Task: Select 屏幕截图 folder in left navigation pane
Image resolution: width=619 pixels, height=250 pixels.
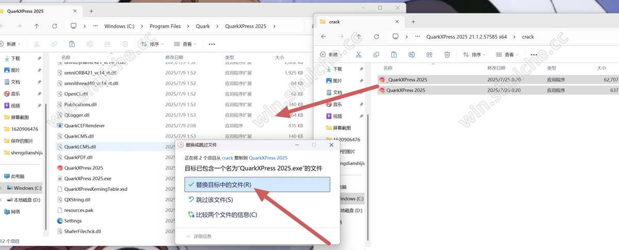Action: (x=20, y=117)
